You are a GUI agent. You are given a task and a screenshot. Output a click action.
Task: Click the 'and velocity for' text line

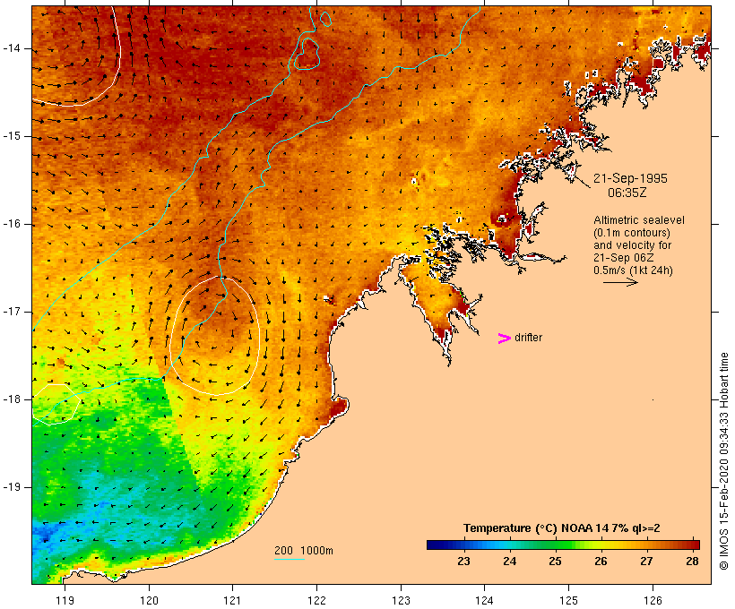click(632, 245)
